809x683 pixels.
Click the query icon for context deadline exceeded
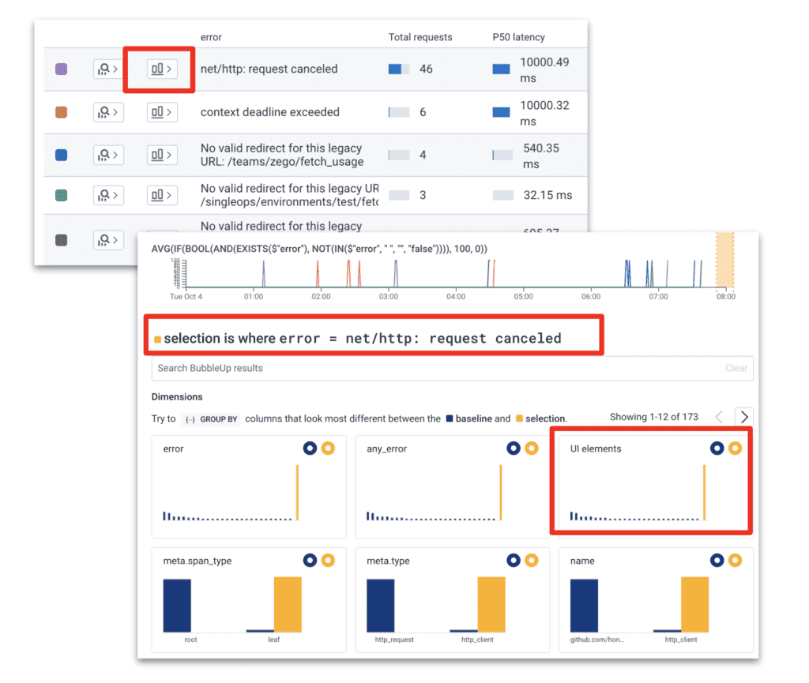tap(107, 112)
